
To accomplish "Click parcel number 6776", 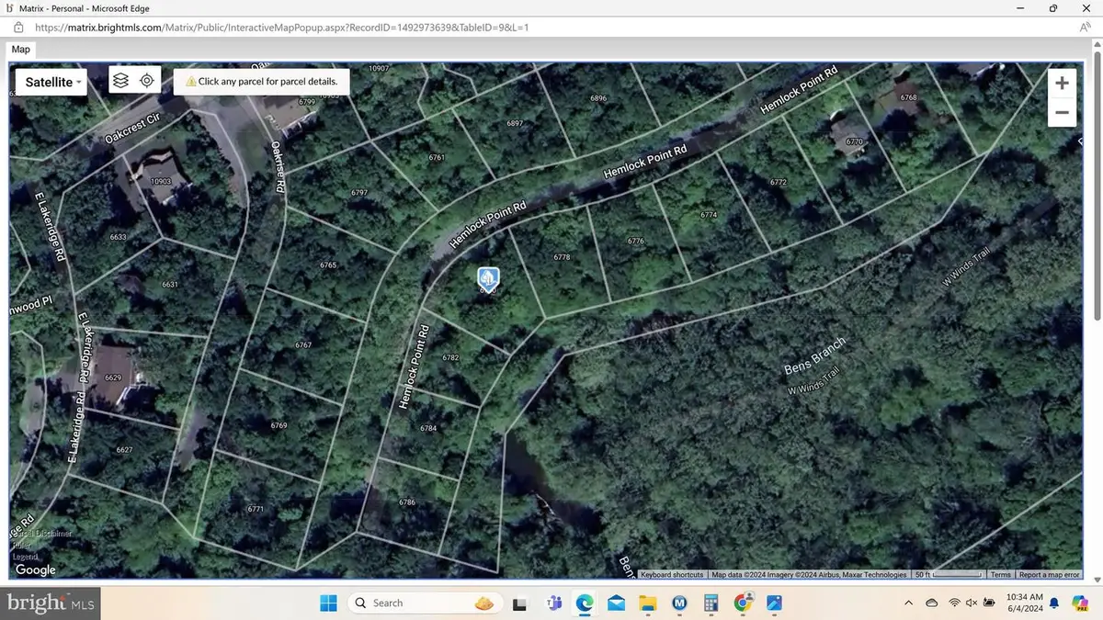I will pos(636,242).
